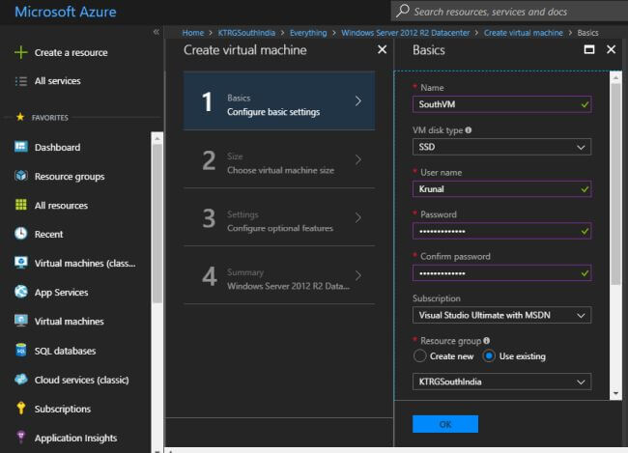Click the Basics blade vertical scrollbar
Screen dimensions: 628x453
coord(614,193)
